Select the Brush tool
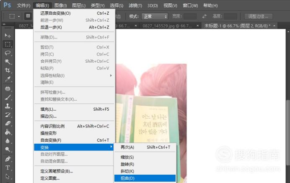This screenshot has height=183, width=290. pos(8,97)
